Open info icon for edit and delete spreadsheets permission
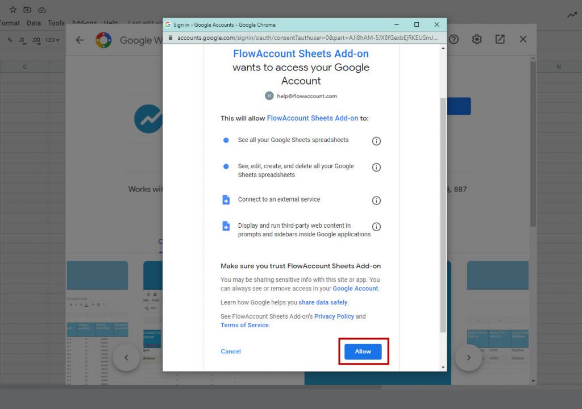The image size is (582, 409). click(x=376, y=168)
